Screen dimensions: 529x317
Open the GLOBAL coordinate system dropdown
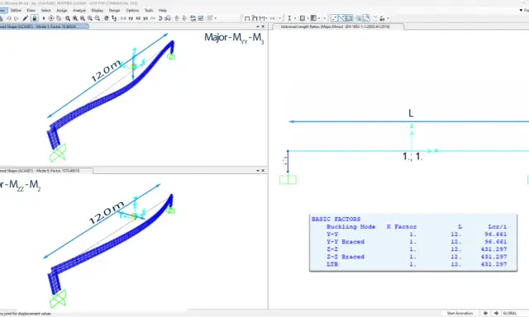tap(515, 314)
